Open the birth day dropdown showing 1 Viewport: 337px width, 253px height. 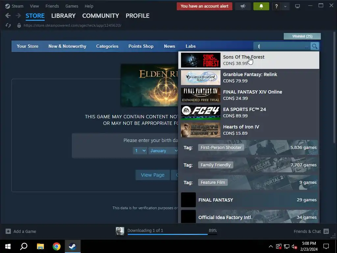point(140,151)
